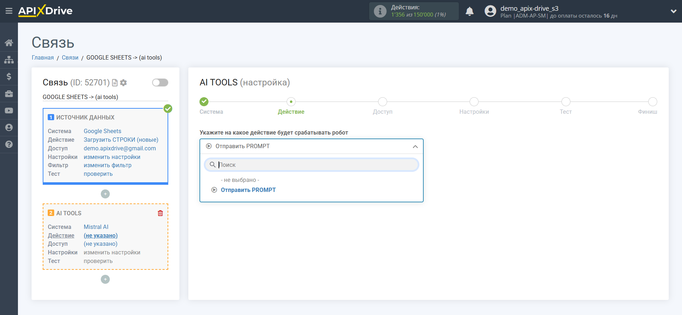Viewport: 682px width, 315px height.
Task: Click the notifications bell icon
Action: [469, 11]
